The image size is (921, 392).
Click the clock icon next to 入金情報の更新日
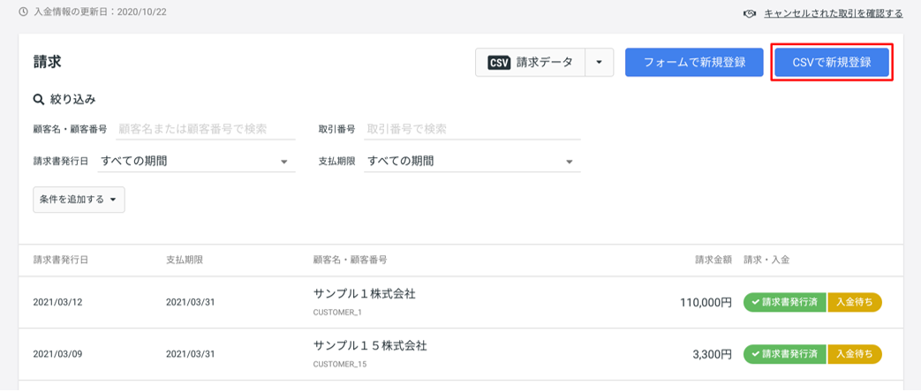(24, 11)
